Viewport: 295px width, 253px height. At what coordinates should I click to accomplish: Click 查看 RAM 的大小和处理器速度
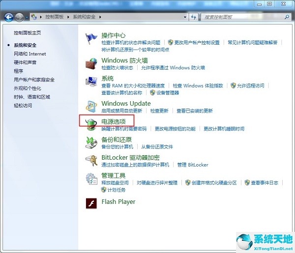pos(133,86)
